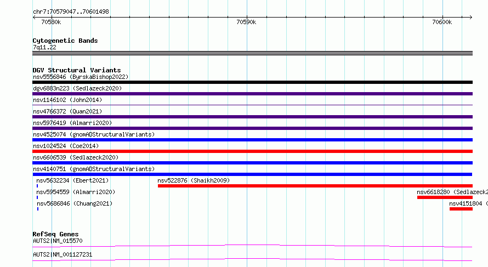Select the black nsv5556846 variant bar

[x=252, y=82]
